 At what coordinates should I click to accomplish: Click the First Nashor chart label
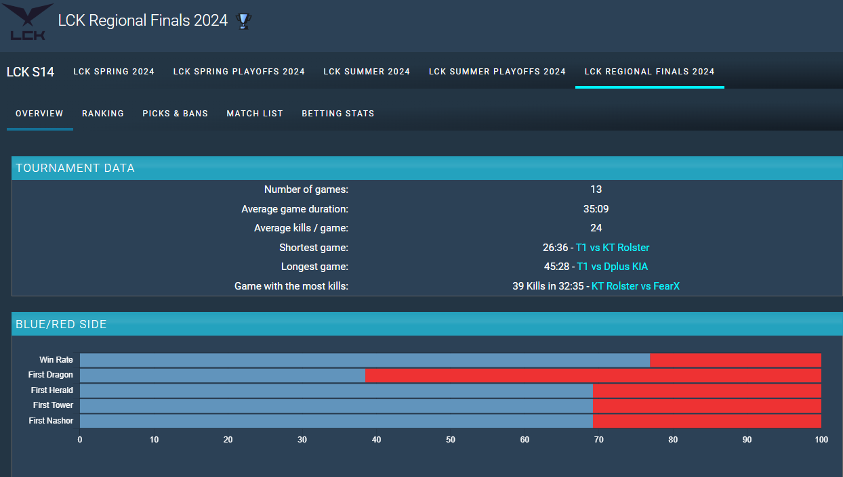pos(51,421)
